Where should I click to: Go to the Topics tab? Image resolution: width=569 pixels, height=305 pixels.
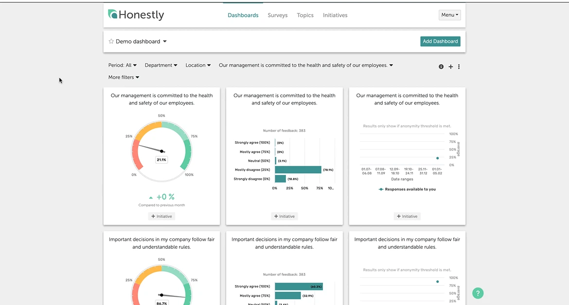pyautogui.click(x=305, y=15)
